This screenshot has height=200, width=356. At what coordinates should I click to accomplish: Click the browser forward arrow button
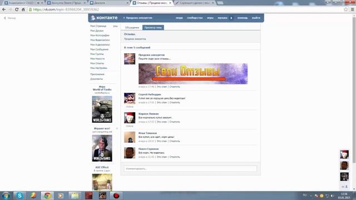10,9
